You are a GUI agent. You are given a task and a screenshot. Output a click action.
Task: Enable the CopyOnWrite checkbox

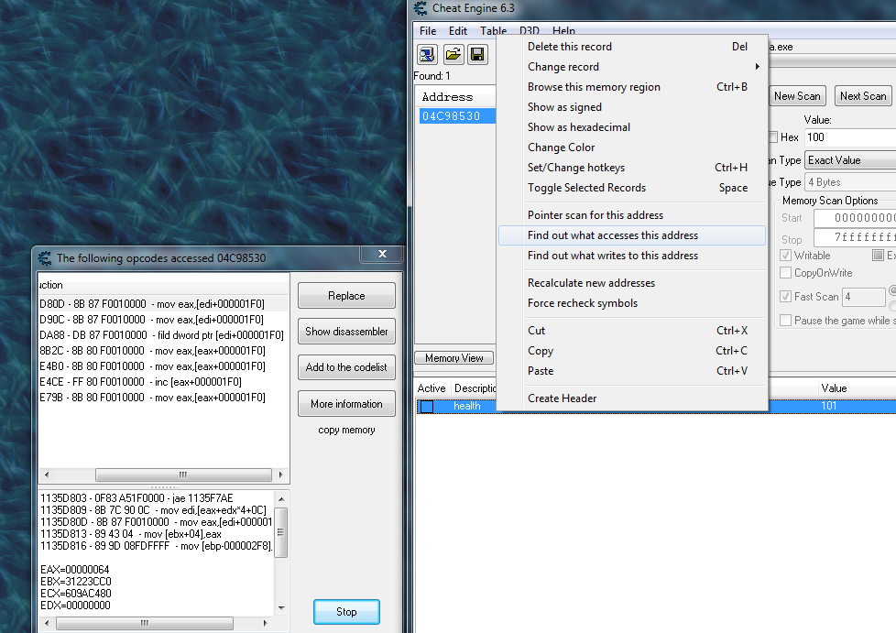click(786, 272)
